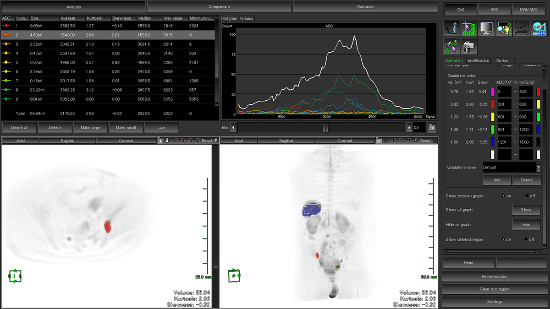This screenshot has width=550, height=309.
Task: Click the Bin increase right arrow
Action: pos(409,128)
